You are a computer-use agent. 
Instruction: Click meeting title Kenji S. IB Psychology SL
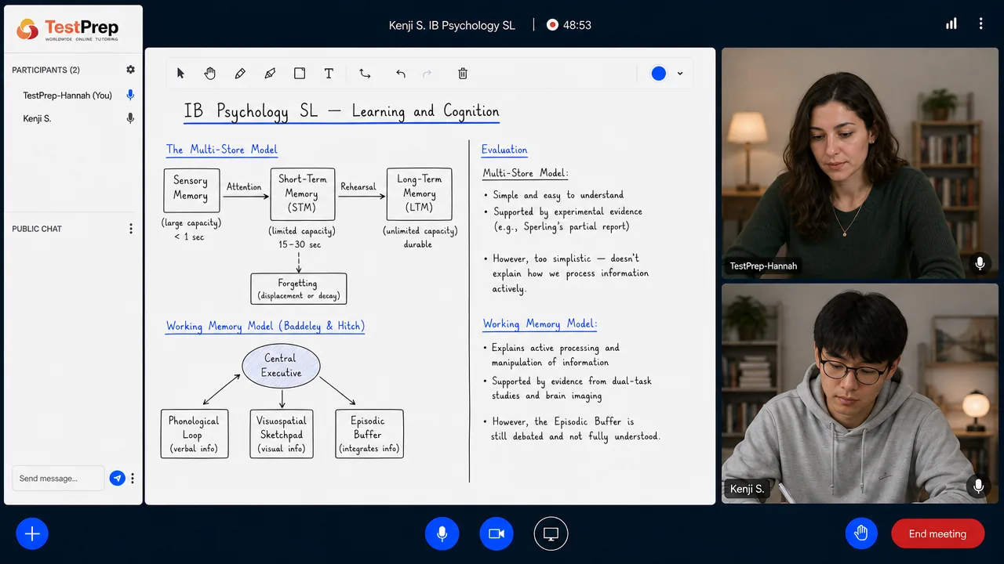click(x=452, y=25)
